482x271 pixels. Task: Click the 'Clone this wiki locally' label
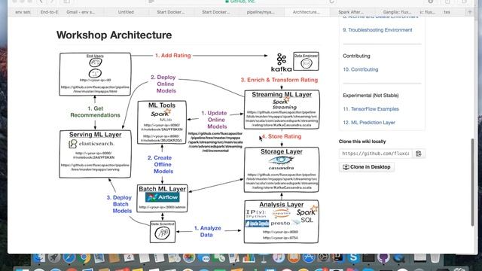(362, 142)
